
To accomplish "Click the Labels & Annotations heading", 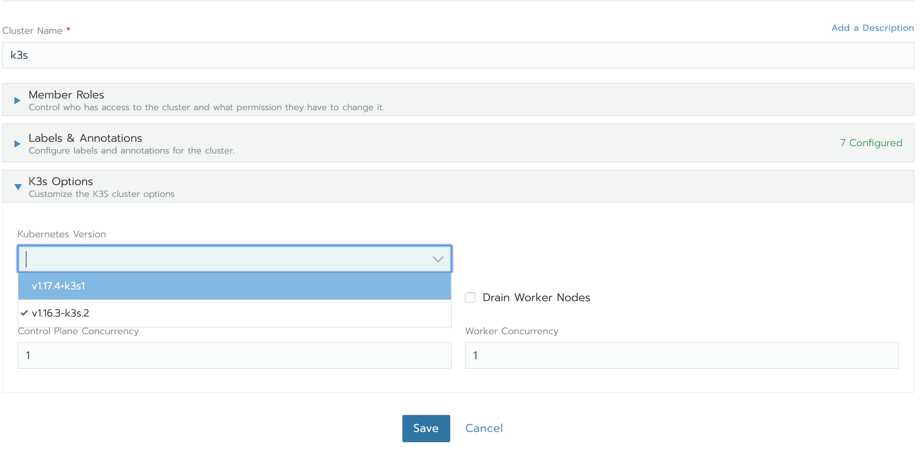I will (x=85, y=138).
